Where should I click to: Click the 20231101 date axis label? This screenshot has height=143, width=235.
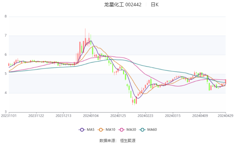point(9,116)
